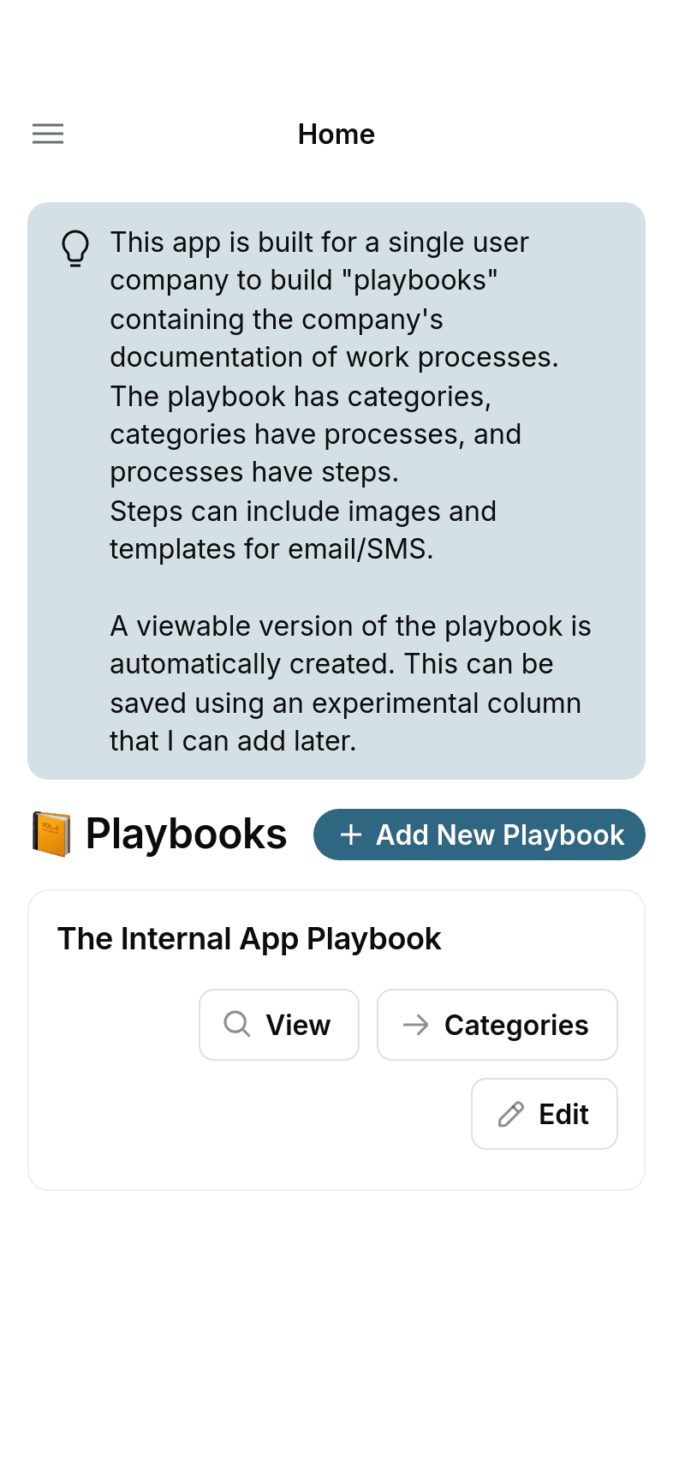Click the pencil icon in Edit button

pyautogui.click(x=511, y=1114)
